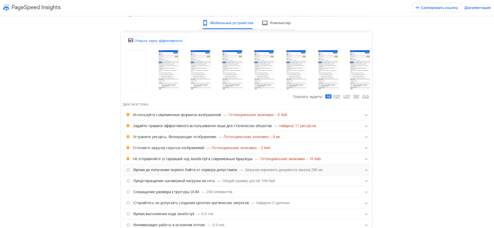Switch to the Мобильные устройства tab
The width and height of the screenshot is (494, 228).
(228, 23)
